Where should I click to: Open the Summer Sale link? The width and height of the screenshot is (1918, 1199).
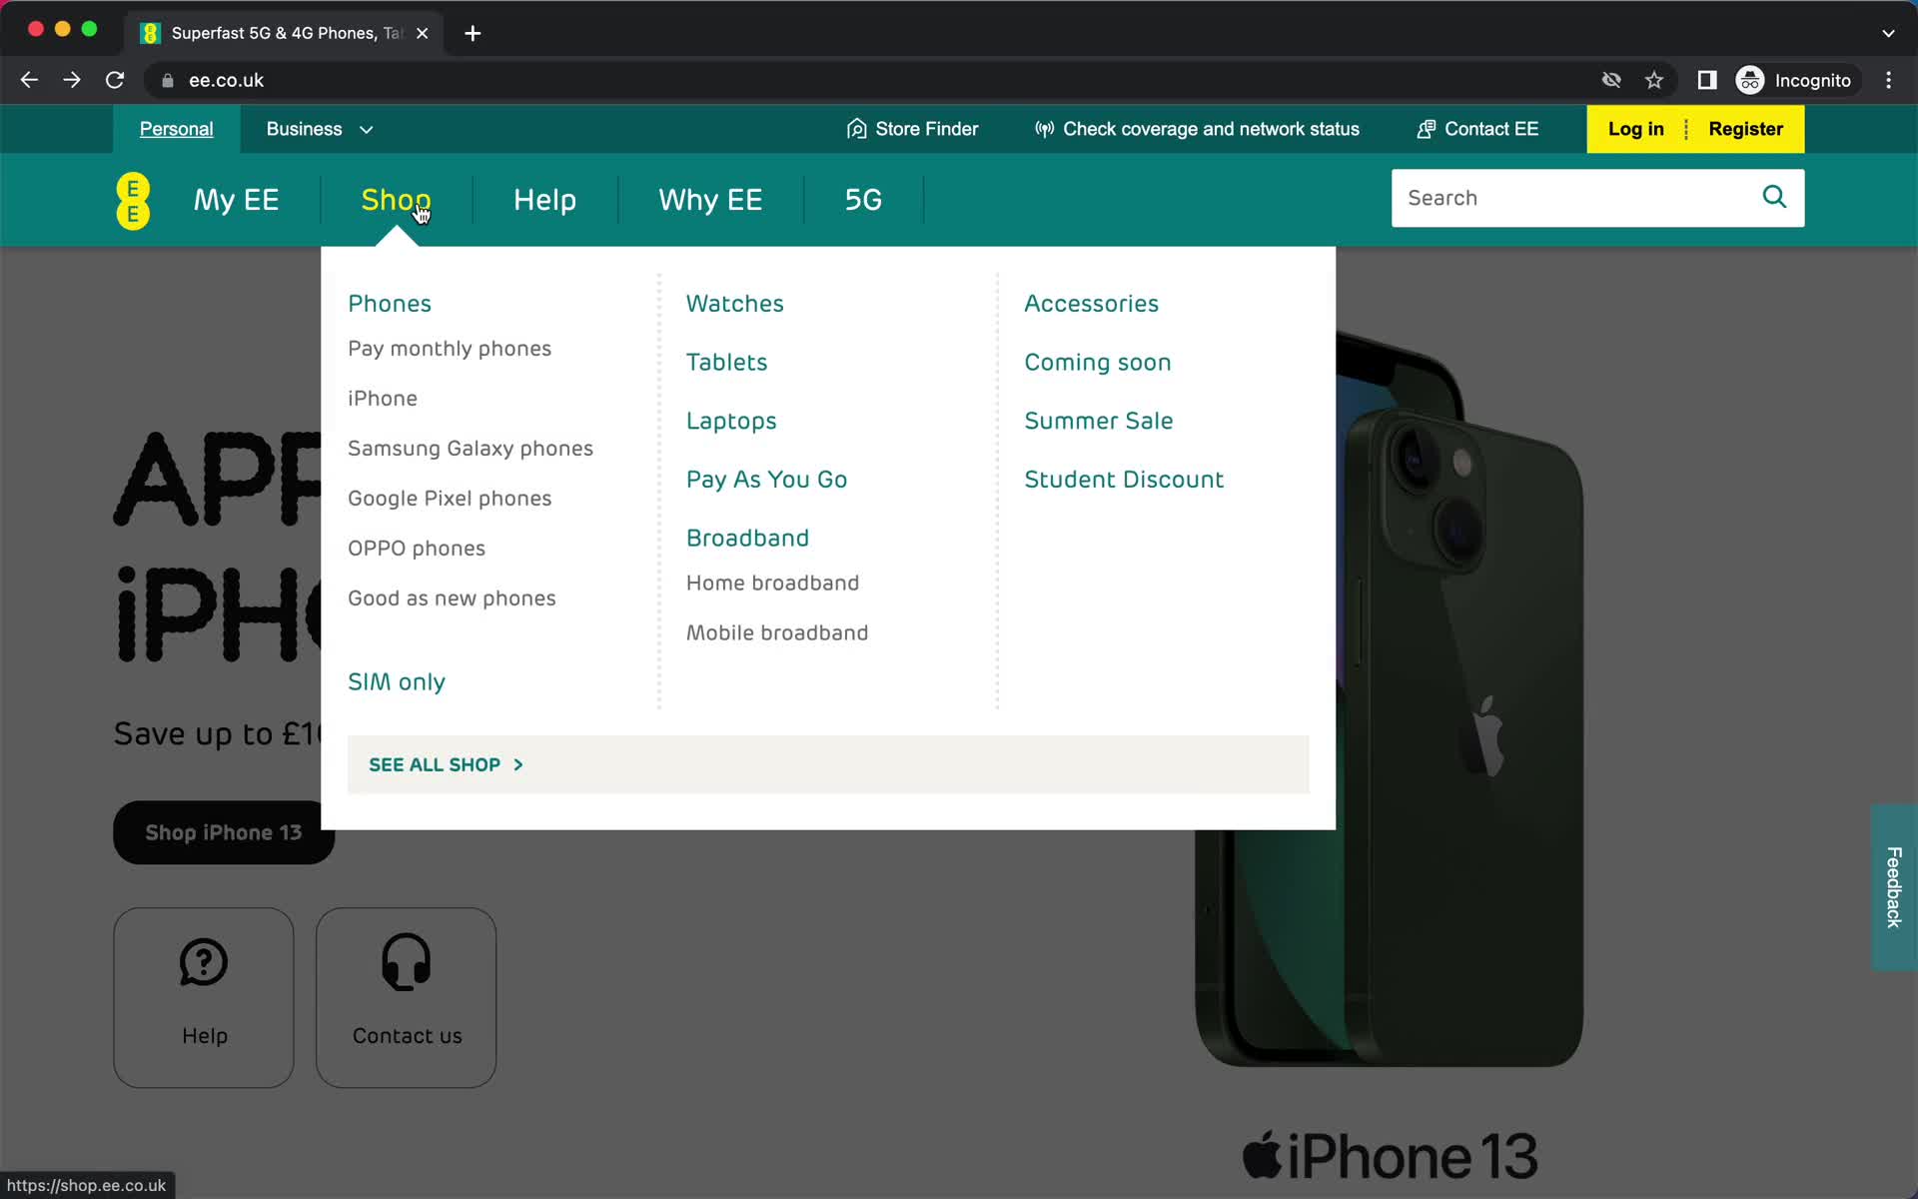click(1099, 422)
